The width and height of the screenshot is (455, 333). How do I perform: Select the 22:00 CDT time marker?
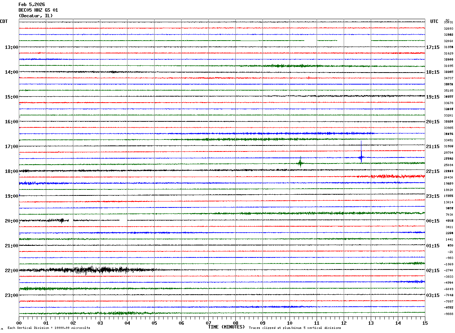pos(12,271)
